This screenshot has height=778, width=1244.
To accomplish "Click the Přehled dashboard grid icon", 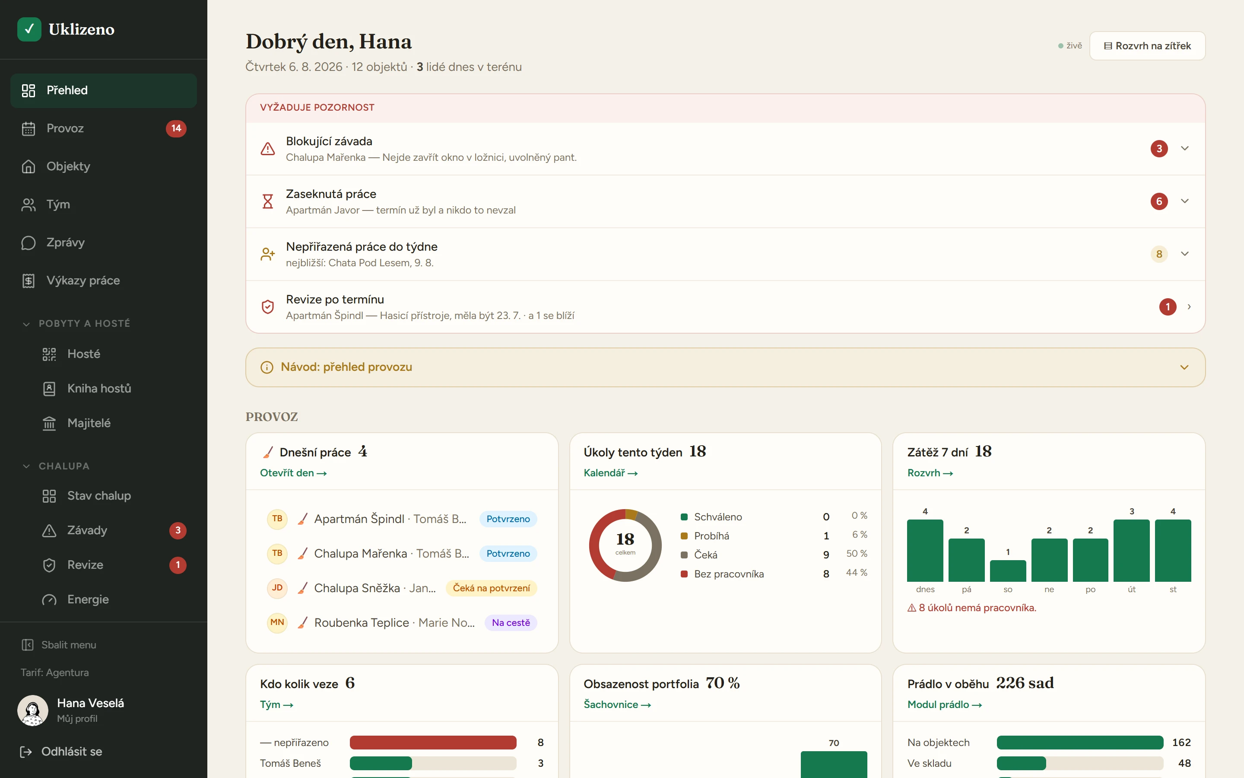I will point(28,91).
